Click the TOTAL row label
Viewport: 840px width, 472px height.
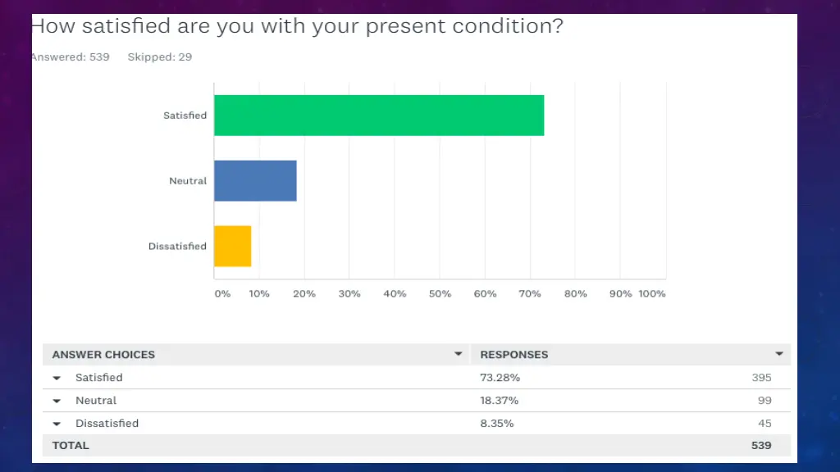[x=71, y=445]
